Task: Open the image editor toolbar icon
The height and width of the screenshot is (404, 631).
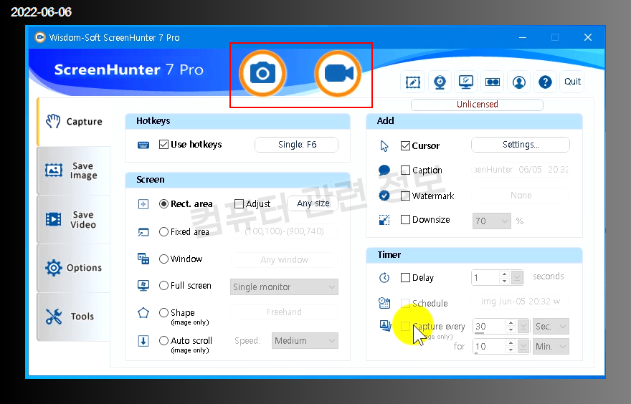Action: point(413,82)
